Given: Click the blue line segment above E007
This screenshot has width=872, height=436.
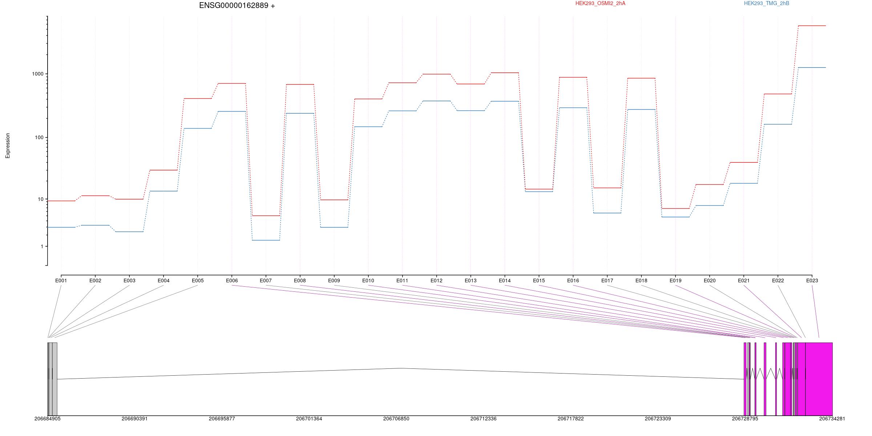Looking at the screenshot, I should (266, 240).
